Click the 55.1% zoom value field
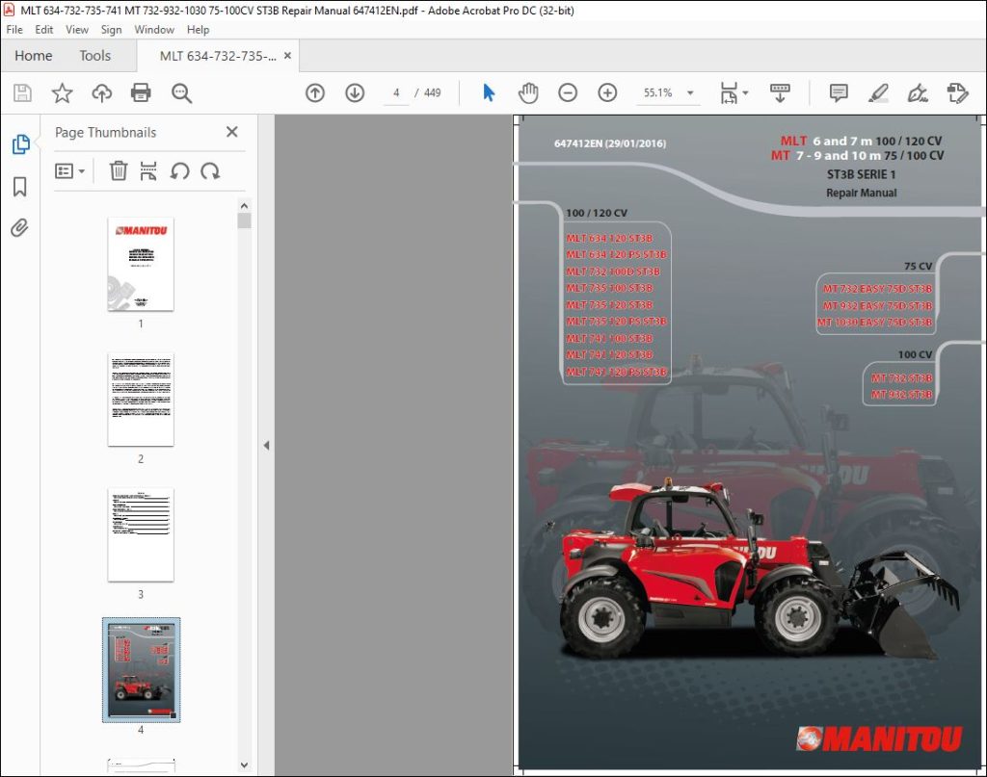 [x=657, y=93]
